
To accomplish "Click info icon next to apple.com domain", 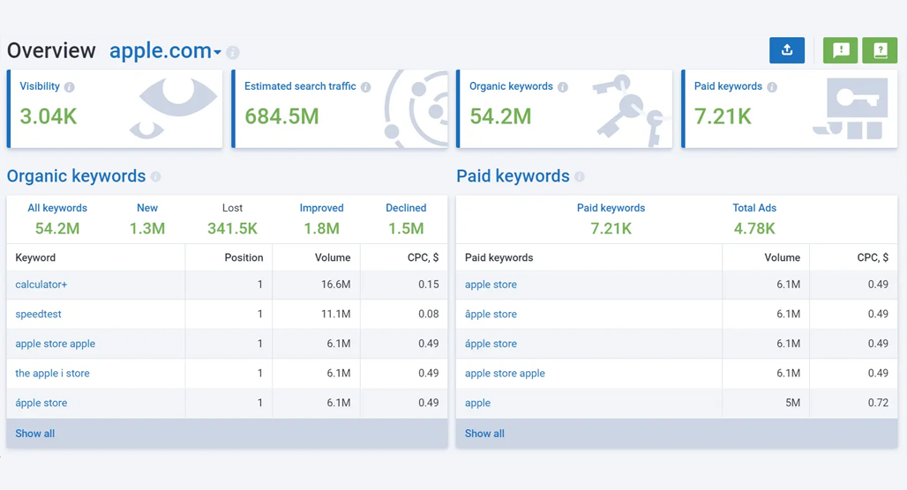I will coord(233,53).
